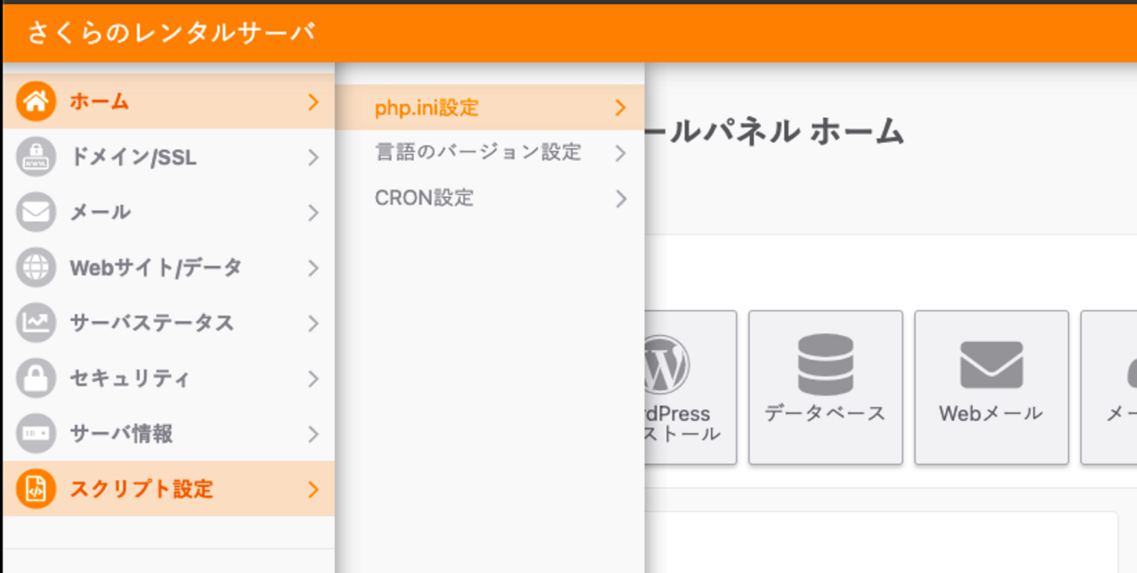
Task: Open the スクリプト設定 menu item
Action: click(x=169, y=489)
